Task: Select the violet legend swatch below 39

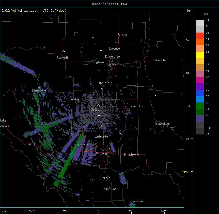Action: point(200,86)
